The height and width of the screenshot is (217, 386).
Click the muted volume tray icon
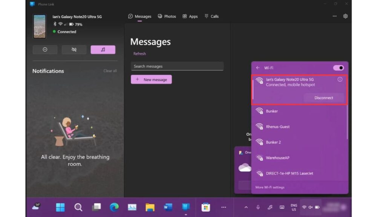pyautogui.click(x=311, y=208)
